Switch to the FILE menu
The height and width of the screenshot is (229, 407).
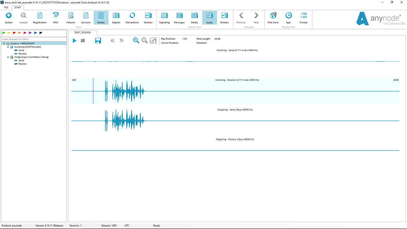(x=6, y=7)
